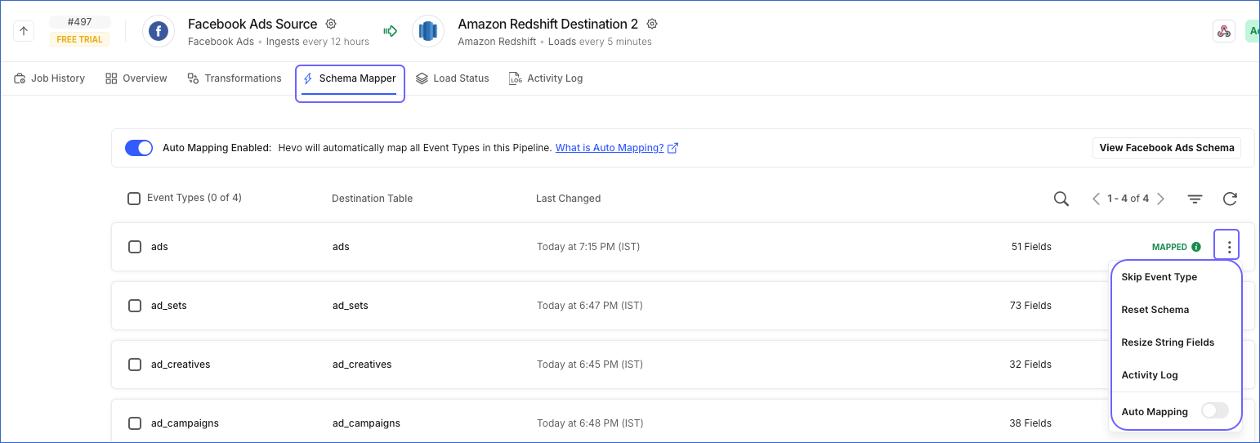Check the ad_campaigns event type checkbox
The image size is (1260, 443).
(x=135, y=423)
